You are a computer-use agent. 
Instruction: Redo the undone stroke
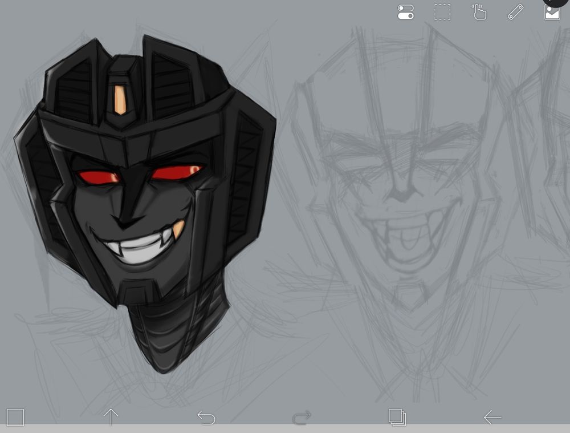302,418
